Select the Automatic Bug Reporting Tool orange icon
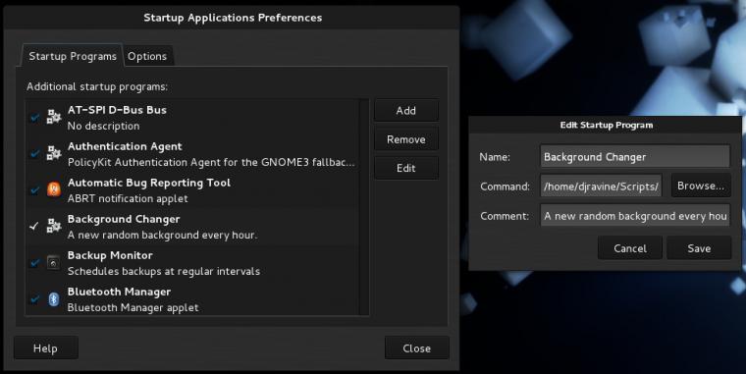 (53, 189)
